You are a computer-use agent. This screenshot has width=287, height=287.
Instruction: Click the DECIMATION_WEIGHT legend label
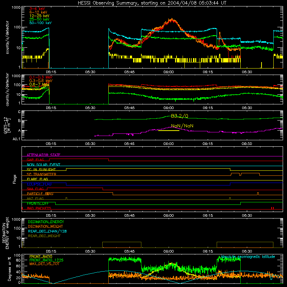pos(46,226)
